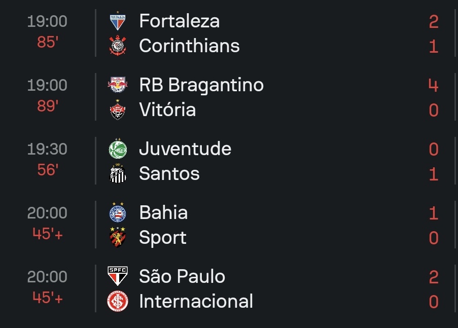Click Santos score of 1

coord(433,174)
